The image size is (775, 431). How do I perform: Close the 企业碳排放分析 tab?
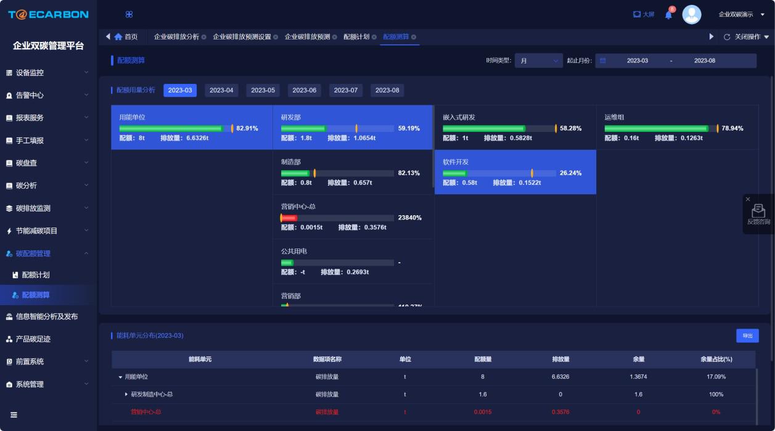click(204, 37)
